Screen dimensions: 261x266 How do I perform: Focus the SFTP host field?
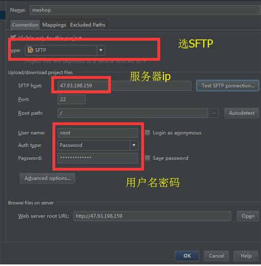pyautogui.click(x=124, y=86)
